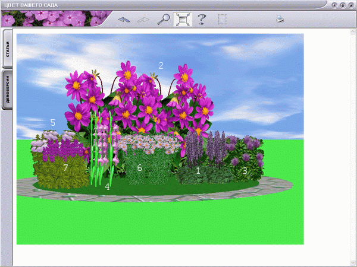Click the scroll down arrow of scrollbar

[x=353, y=263]
